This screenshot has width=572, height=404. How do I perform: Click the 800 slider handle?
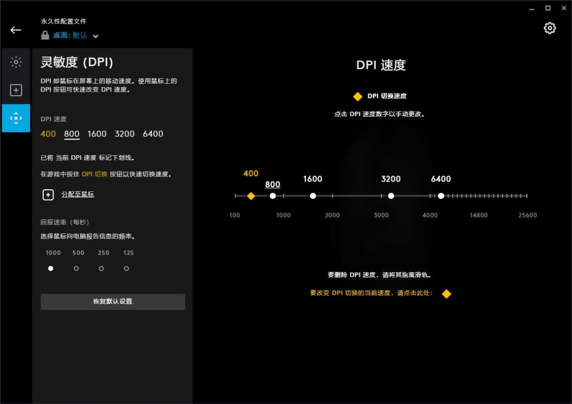(x=273, y=196)
